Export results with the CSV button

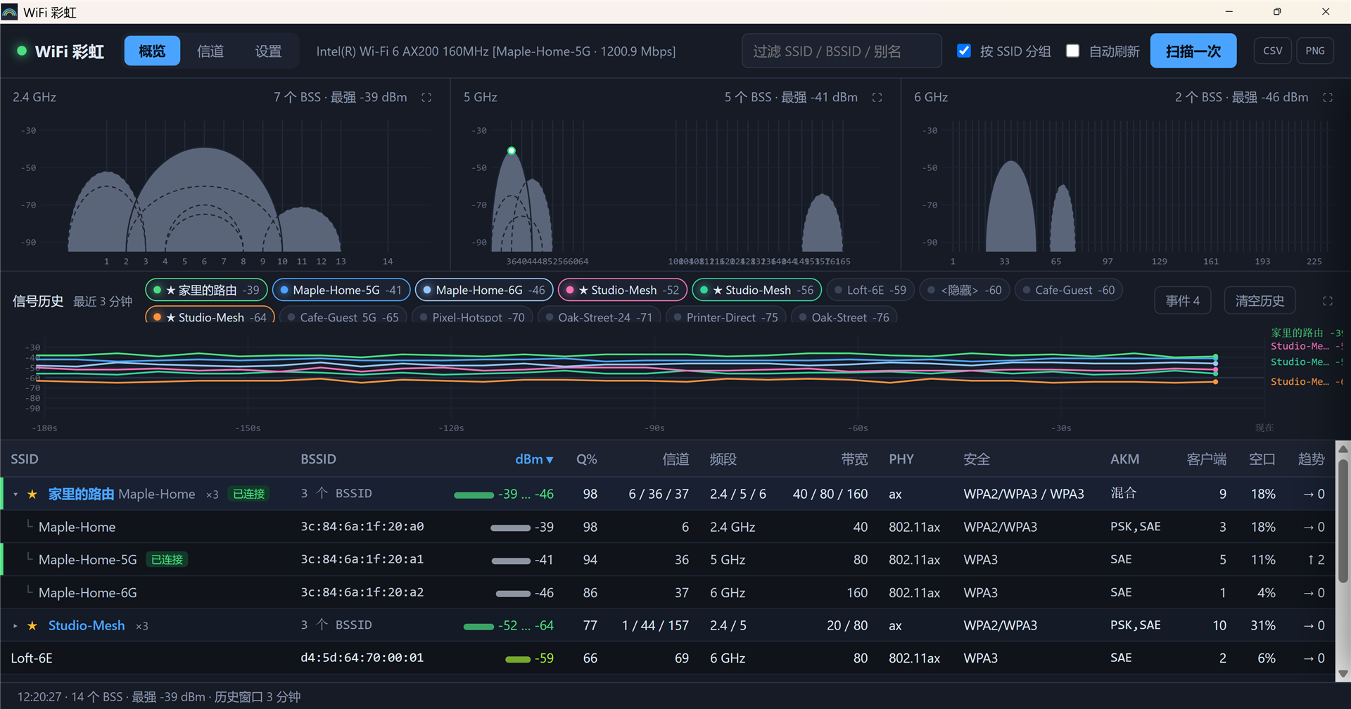[x=1272, y=51]
